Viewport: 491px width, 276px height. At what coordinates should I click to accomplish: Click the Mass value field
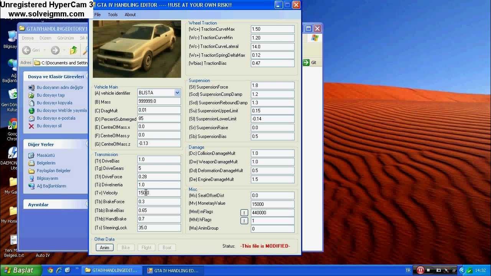click(159, 101)
